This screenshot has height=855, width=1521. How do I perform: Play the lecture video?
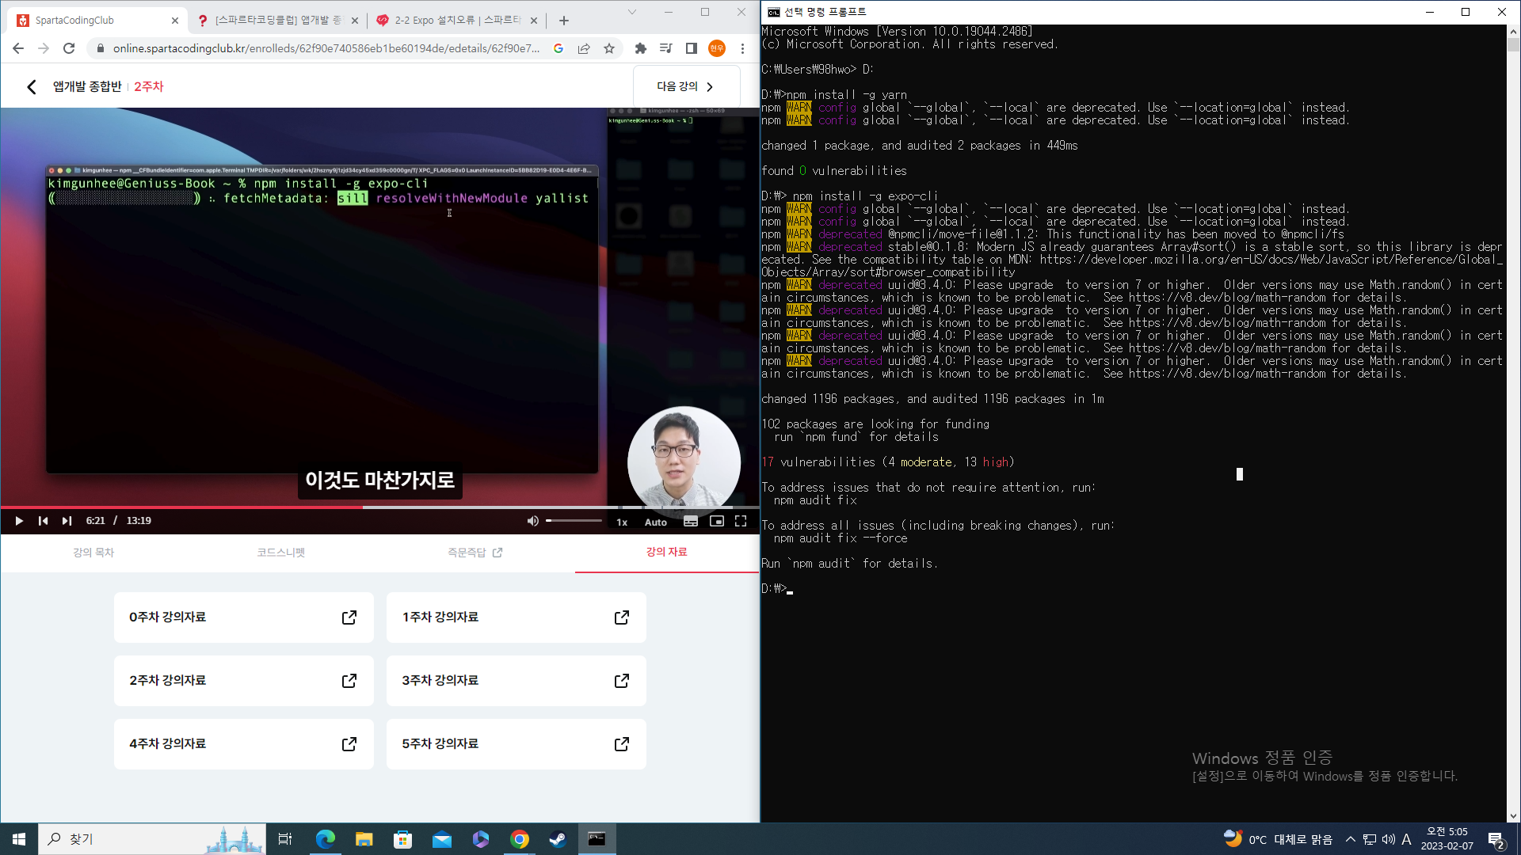(x=19, y=521)
